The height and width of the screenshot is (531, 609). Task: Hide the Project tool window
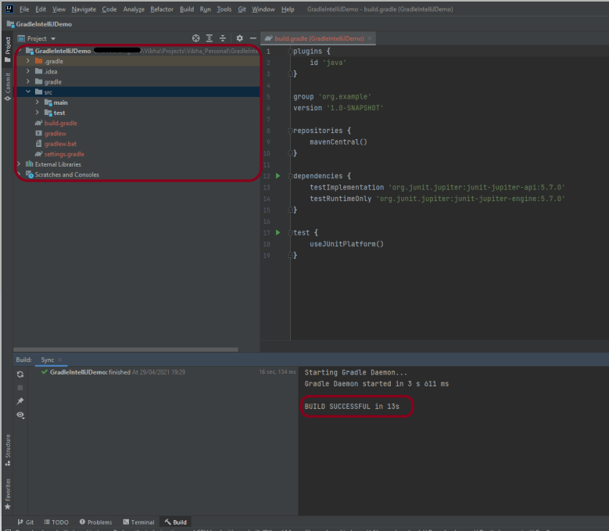pyautogui.click(x=253, y=38)
